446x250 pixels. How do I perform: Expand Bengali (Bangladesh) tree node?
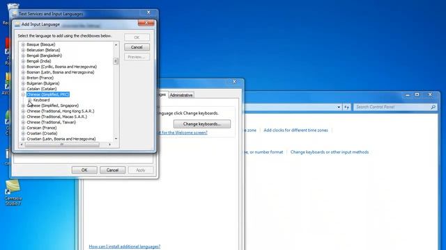pos(23,56)
